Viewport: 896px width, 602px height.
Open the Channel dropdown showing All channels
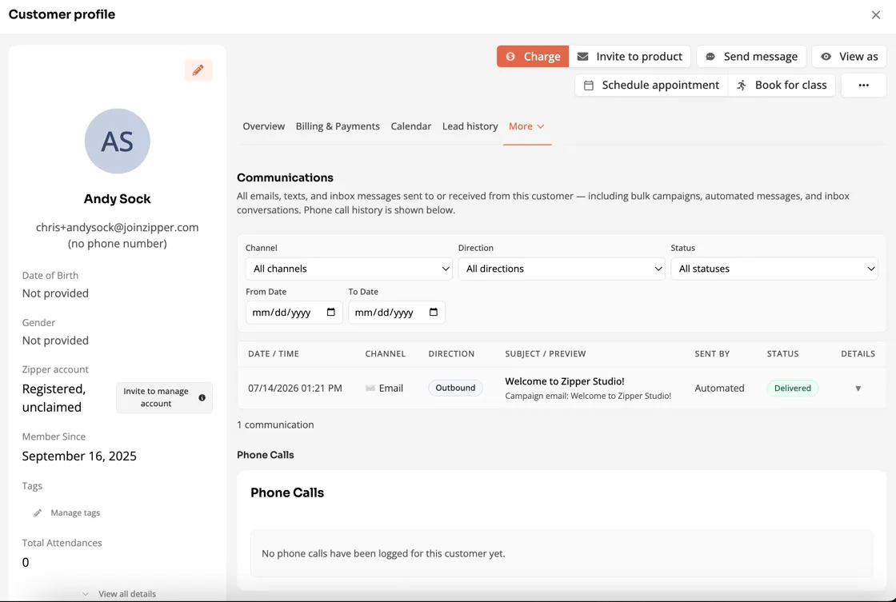tap(349, 269)
